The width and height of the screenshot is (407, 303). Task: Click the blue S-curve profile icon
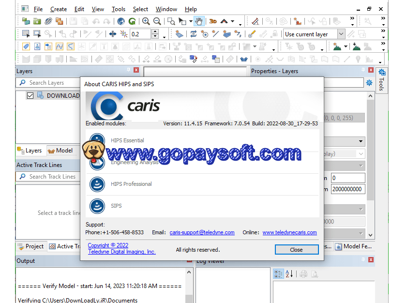[x=71, y=46]
